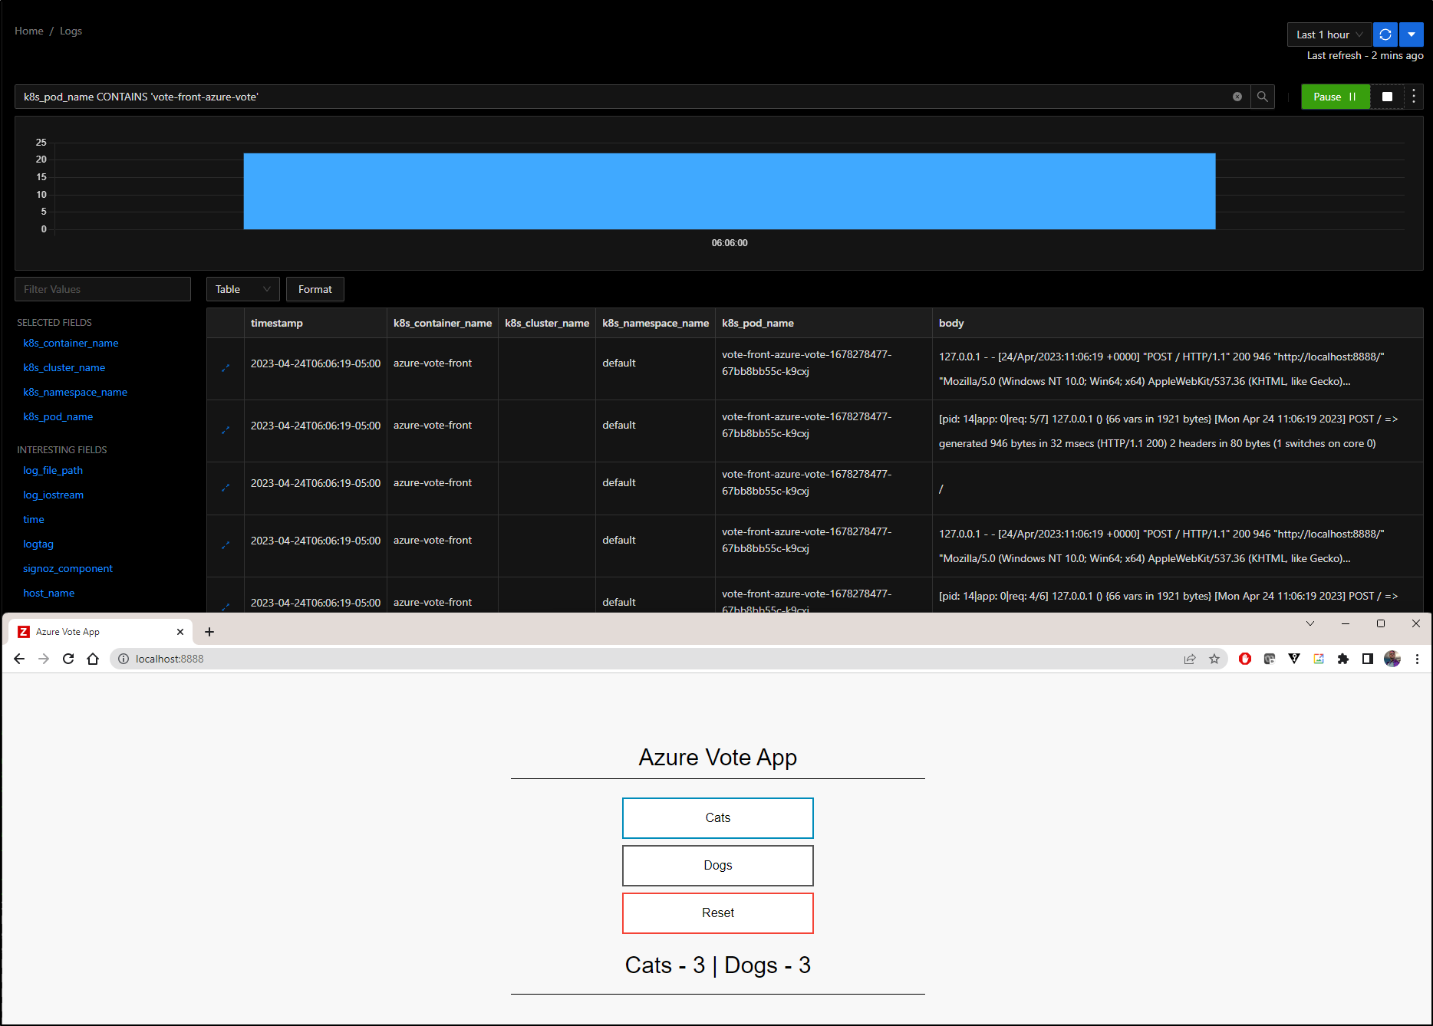The width and height of the screenshot is (1433, 1026).
Task: Open the blue refresh interval dropdown arrow
Action: pyautogui.click(x=1411, y=35)
